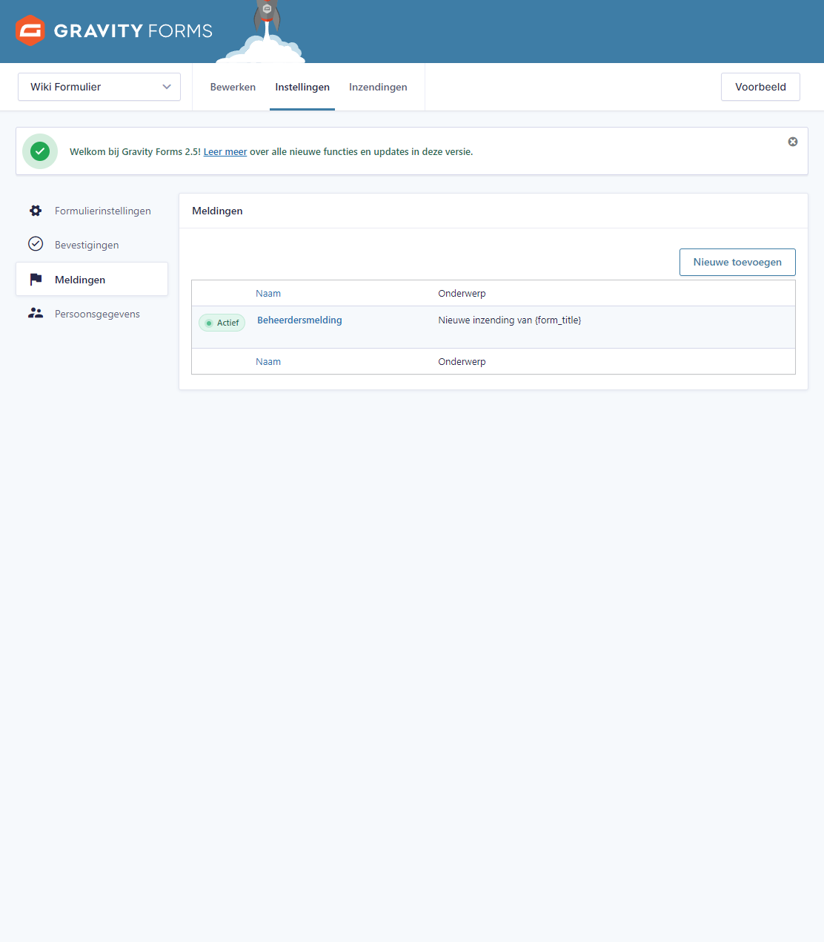
Task: Click the gear icon for Formulierinstellingen
Action: coord(36,211)
